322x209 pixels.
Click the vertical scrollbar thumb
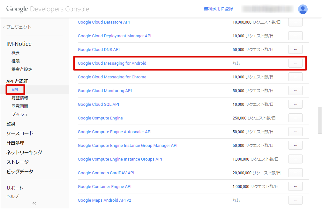pos(320,120)
